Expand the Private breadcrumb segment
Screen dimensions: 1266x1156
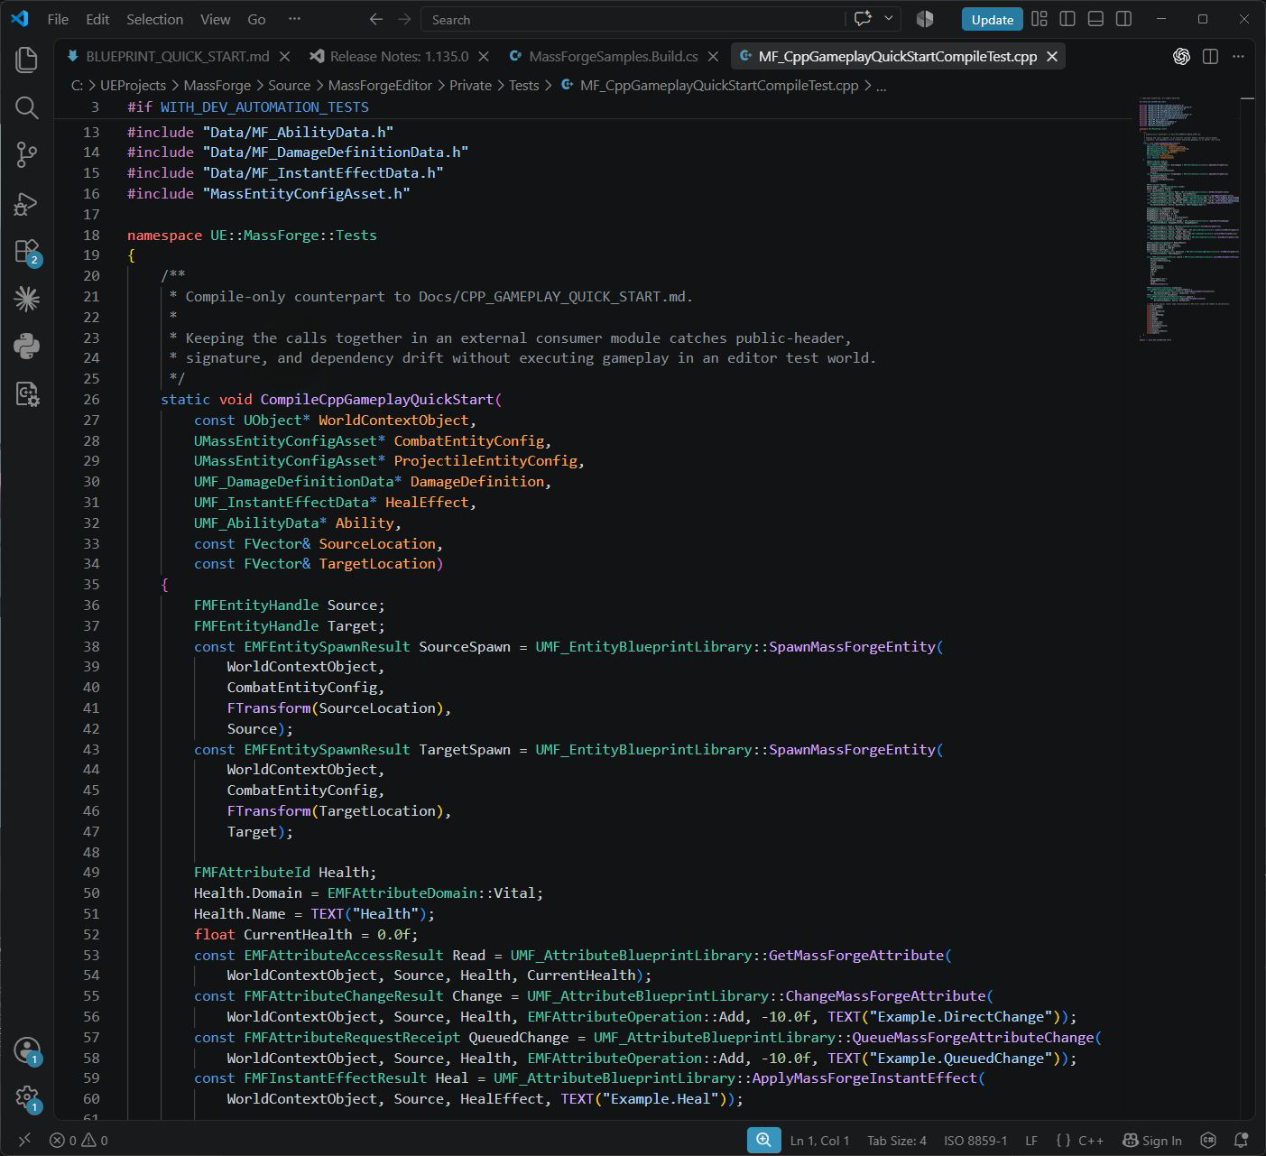[x=470, y=85]
